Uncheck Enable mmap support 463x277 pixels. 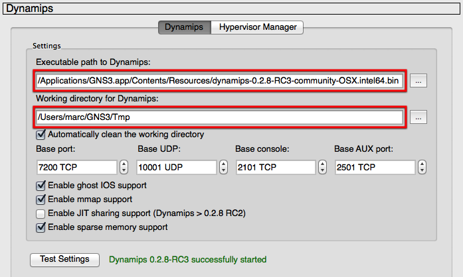click(x=41, y=199)
